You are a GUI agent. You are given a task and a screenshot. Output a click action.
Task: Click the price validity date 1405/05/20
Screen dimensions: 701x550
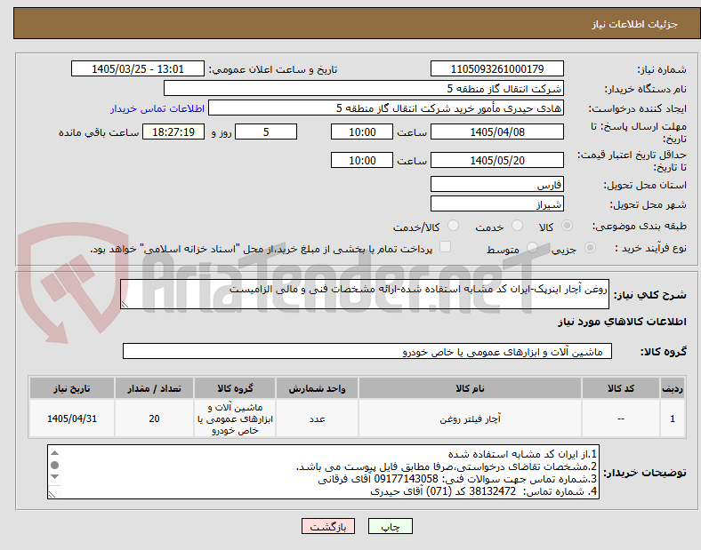tap(496, 160)
